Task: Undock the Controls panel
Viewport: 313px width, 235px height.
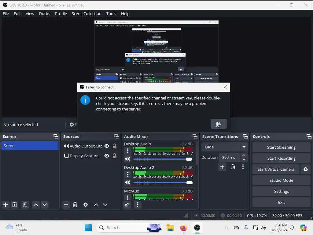Action: [x=309, y=137]
